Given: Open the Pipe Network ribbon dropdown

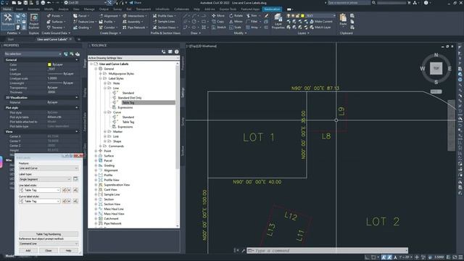Looking at the screenshot, I should pos(135,28).
